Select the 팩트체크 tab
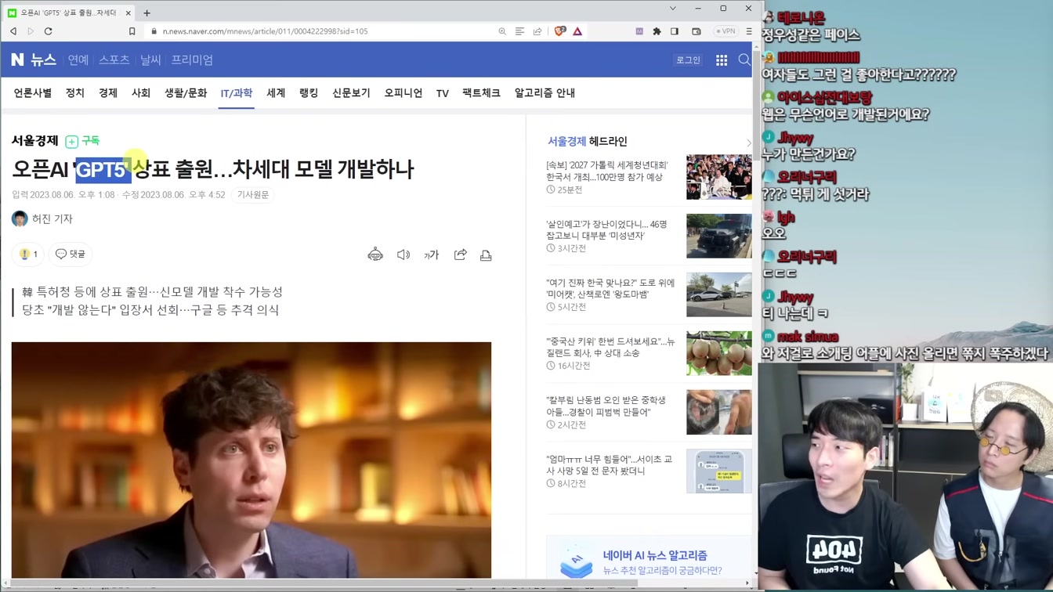The image size is (1053, 592). [481, 92]
